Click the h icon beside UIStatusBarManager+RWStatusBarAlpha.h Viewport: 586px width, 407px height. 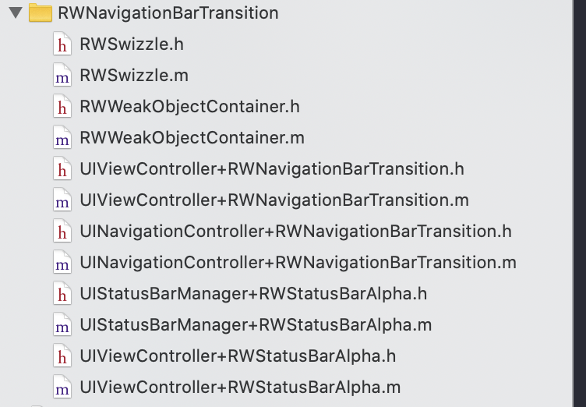(x=61, y=294)
